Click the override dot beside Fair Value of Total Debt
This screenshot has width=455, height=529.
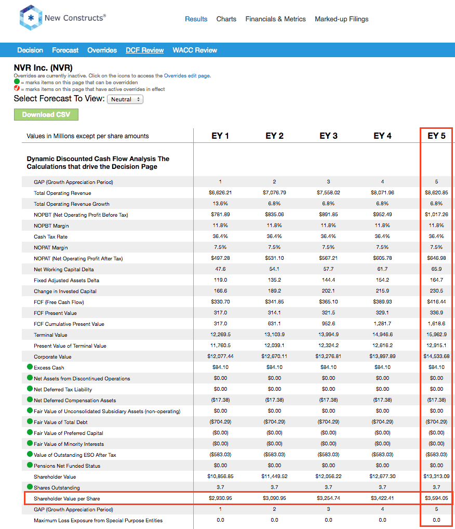30,421
